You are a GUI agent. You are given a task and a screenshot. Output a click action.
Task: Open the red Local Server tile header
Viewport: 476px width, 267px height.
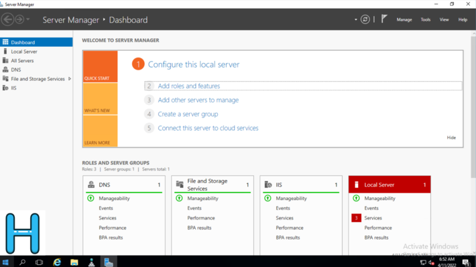pyautogui.click(x=390, y=185)
